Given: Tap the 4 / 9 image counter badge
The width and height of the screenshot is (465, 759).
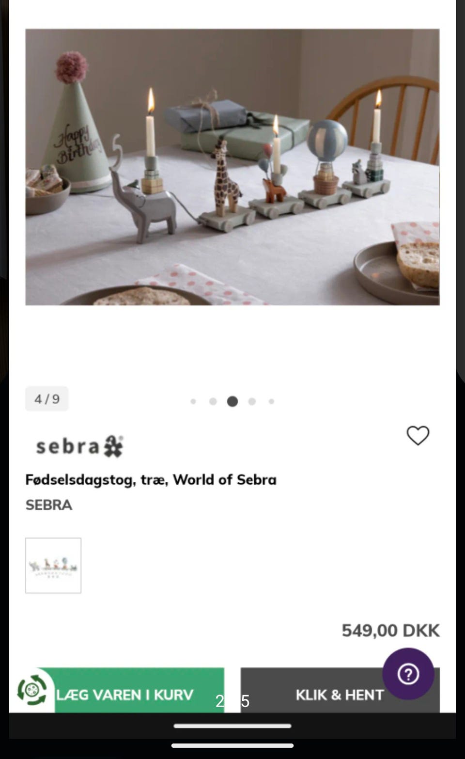Looking at the screenshot, I should 47,399.
